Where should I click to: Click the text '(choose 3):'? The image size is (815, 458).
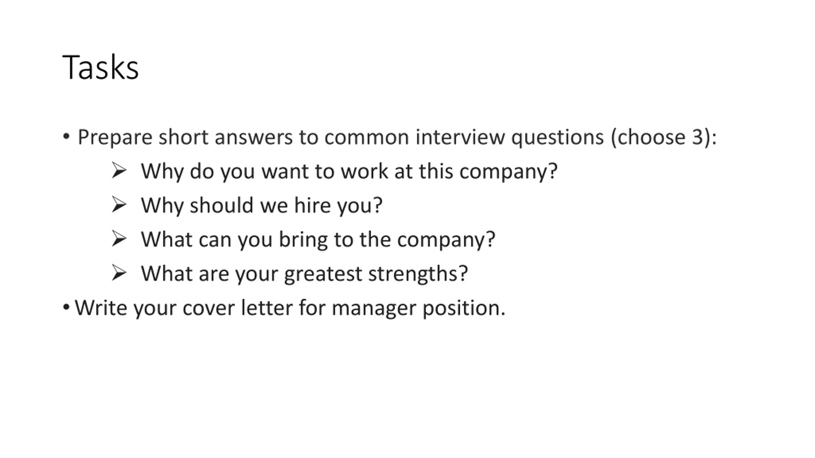point(663,137)
